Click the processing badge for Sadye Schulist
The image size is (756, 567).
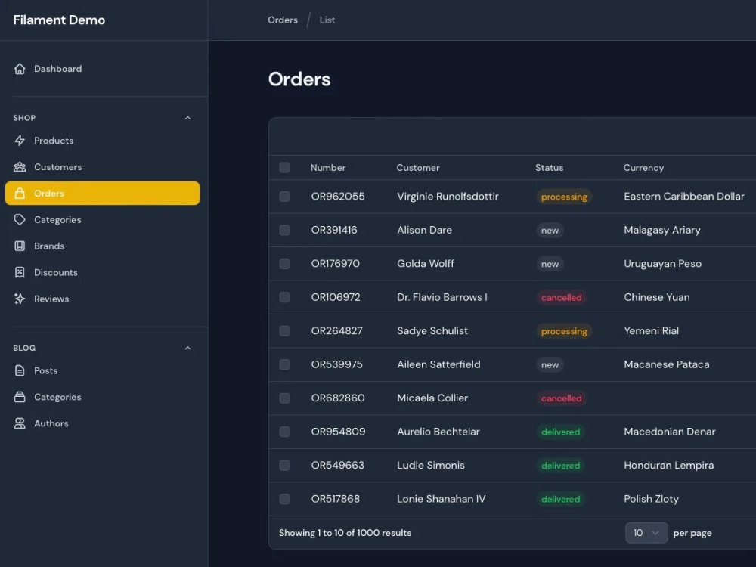coord(564,331)
